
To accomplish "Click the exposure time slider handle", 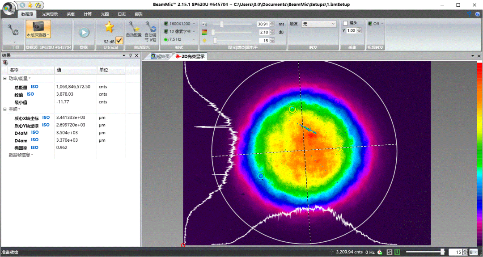I will point(221,24).
